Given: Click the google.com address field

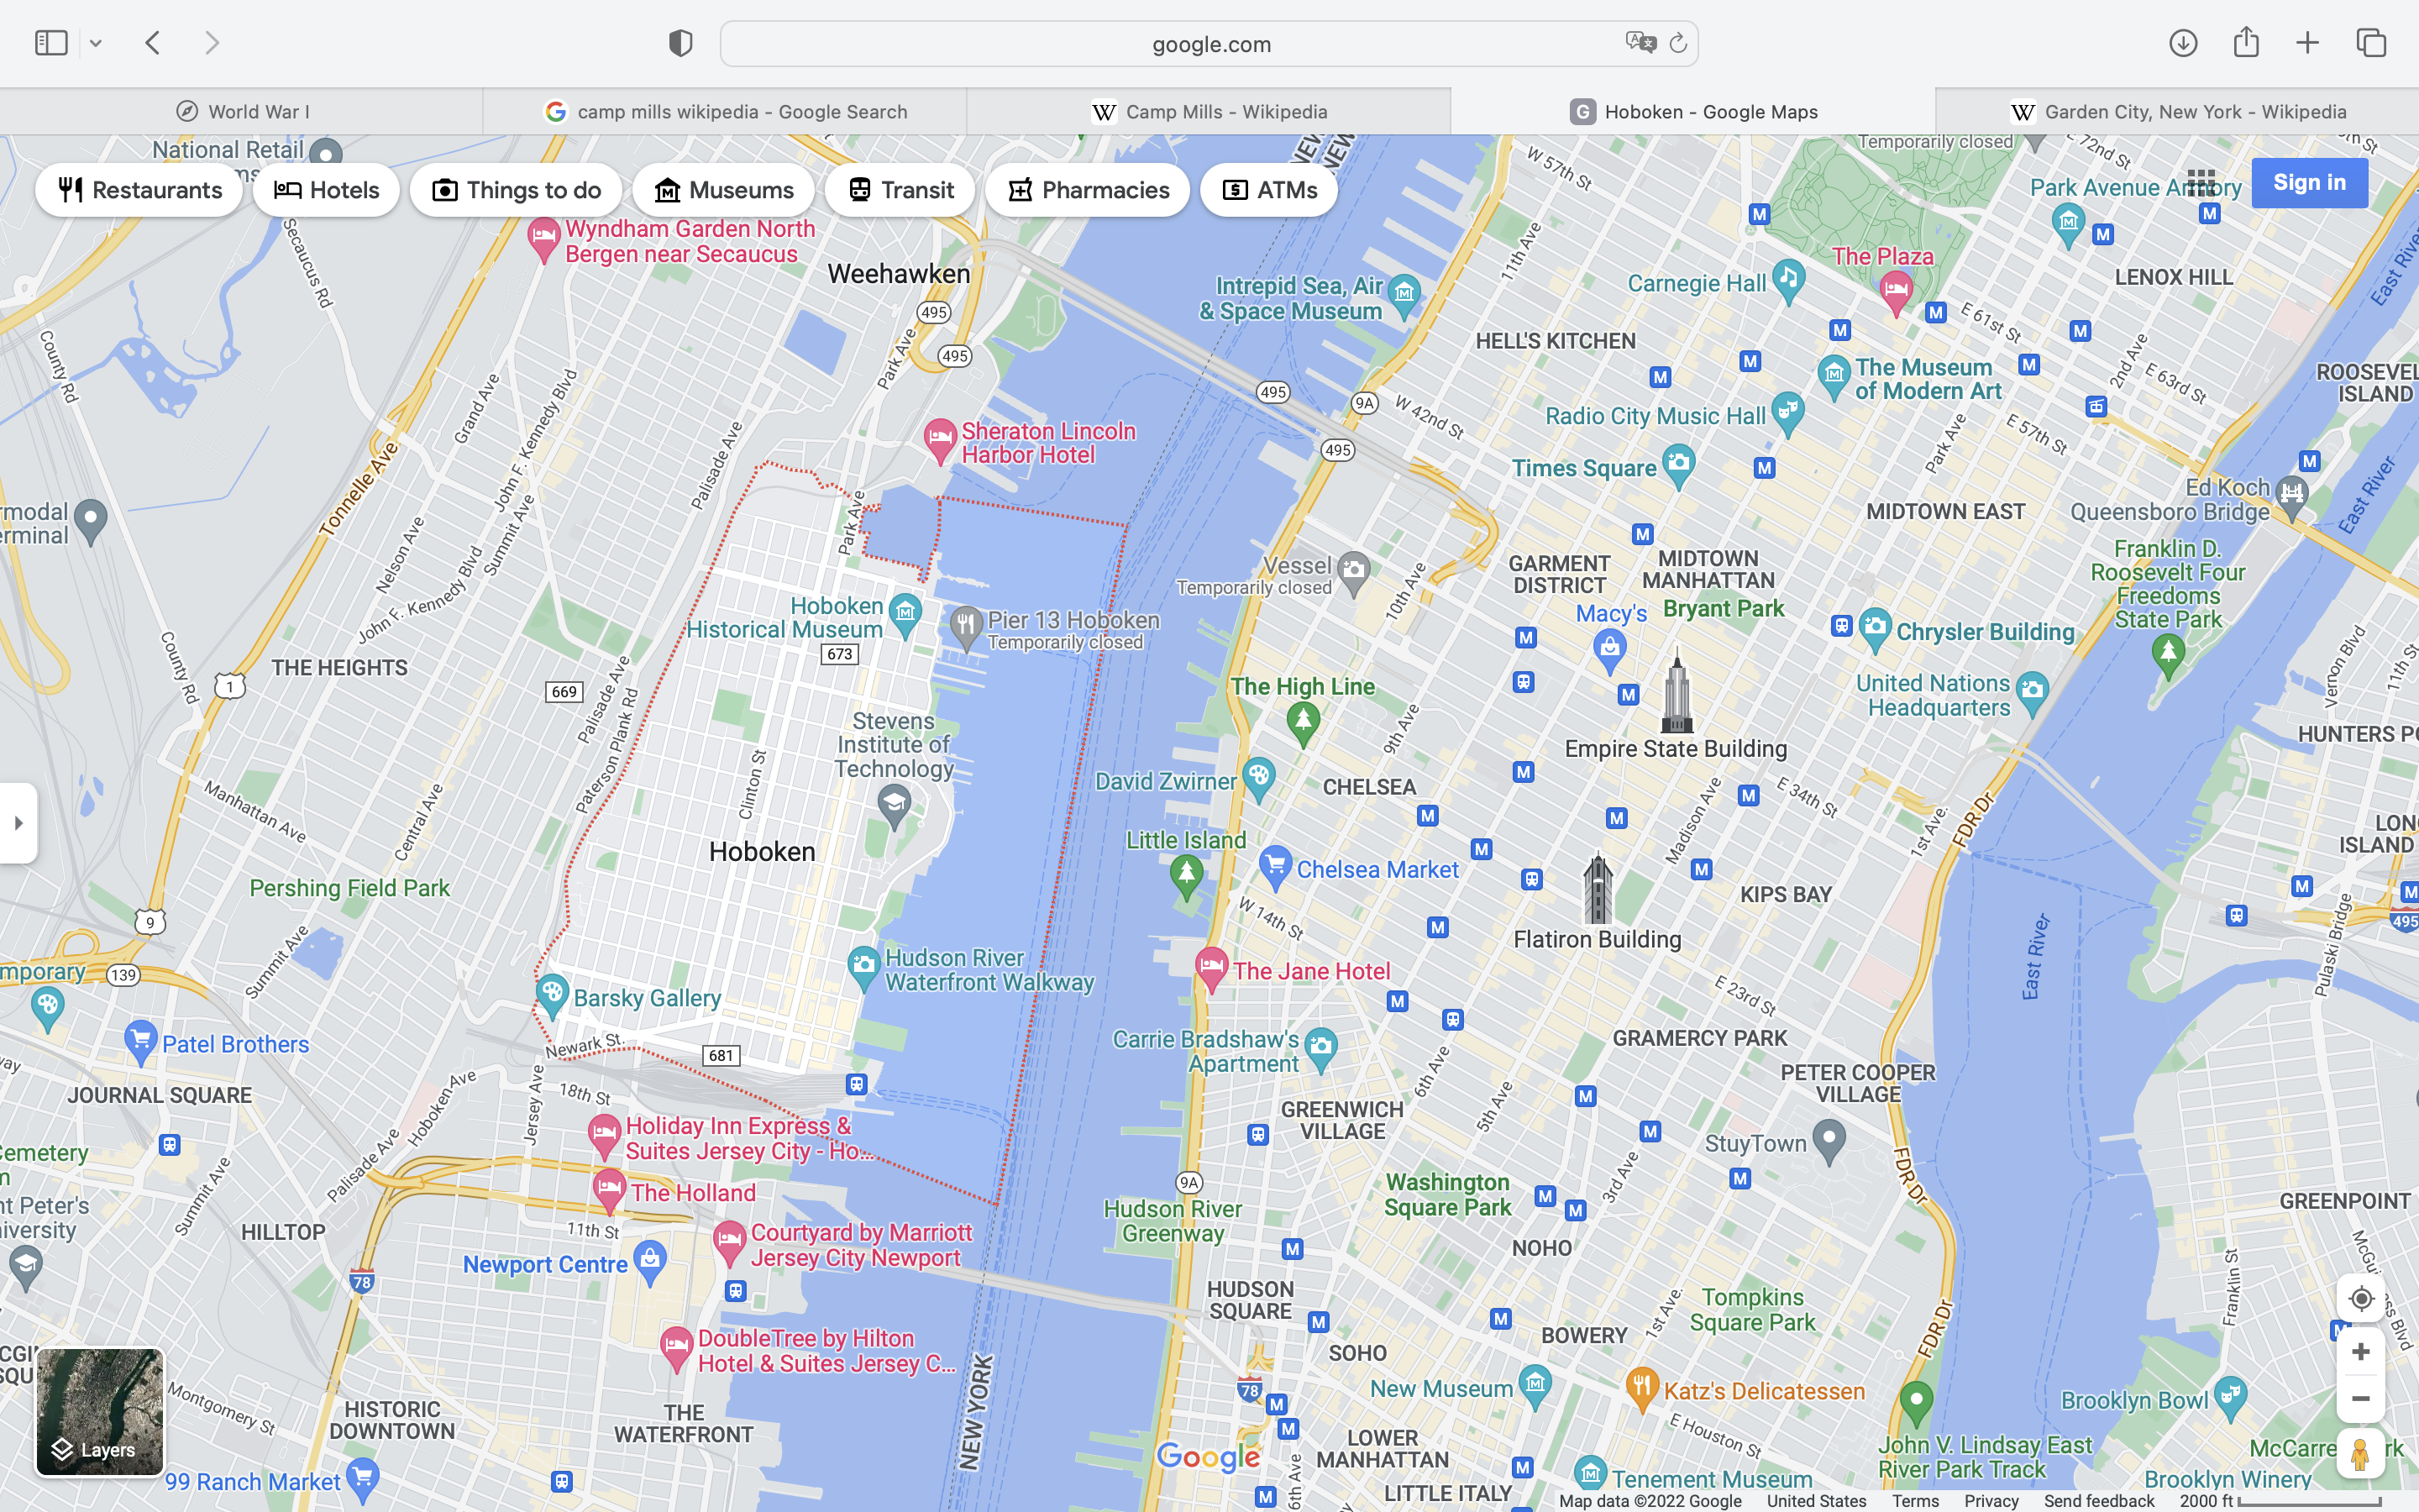Looking at the screenshot, I should pos(1209,44).
